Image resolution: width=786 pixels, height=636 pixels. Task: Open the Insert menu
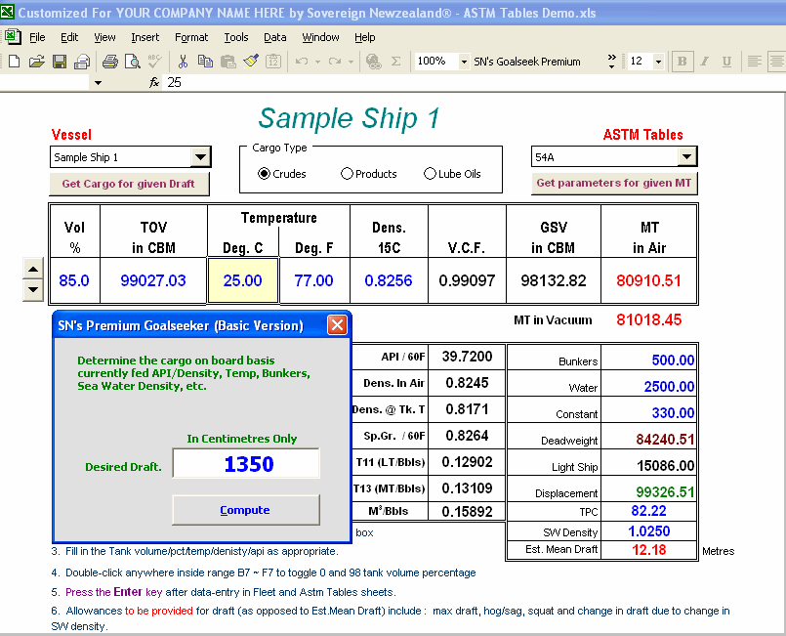point(145,37)
